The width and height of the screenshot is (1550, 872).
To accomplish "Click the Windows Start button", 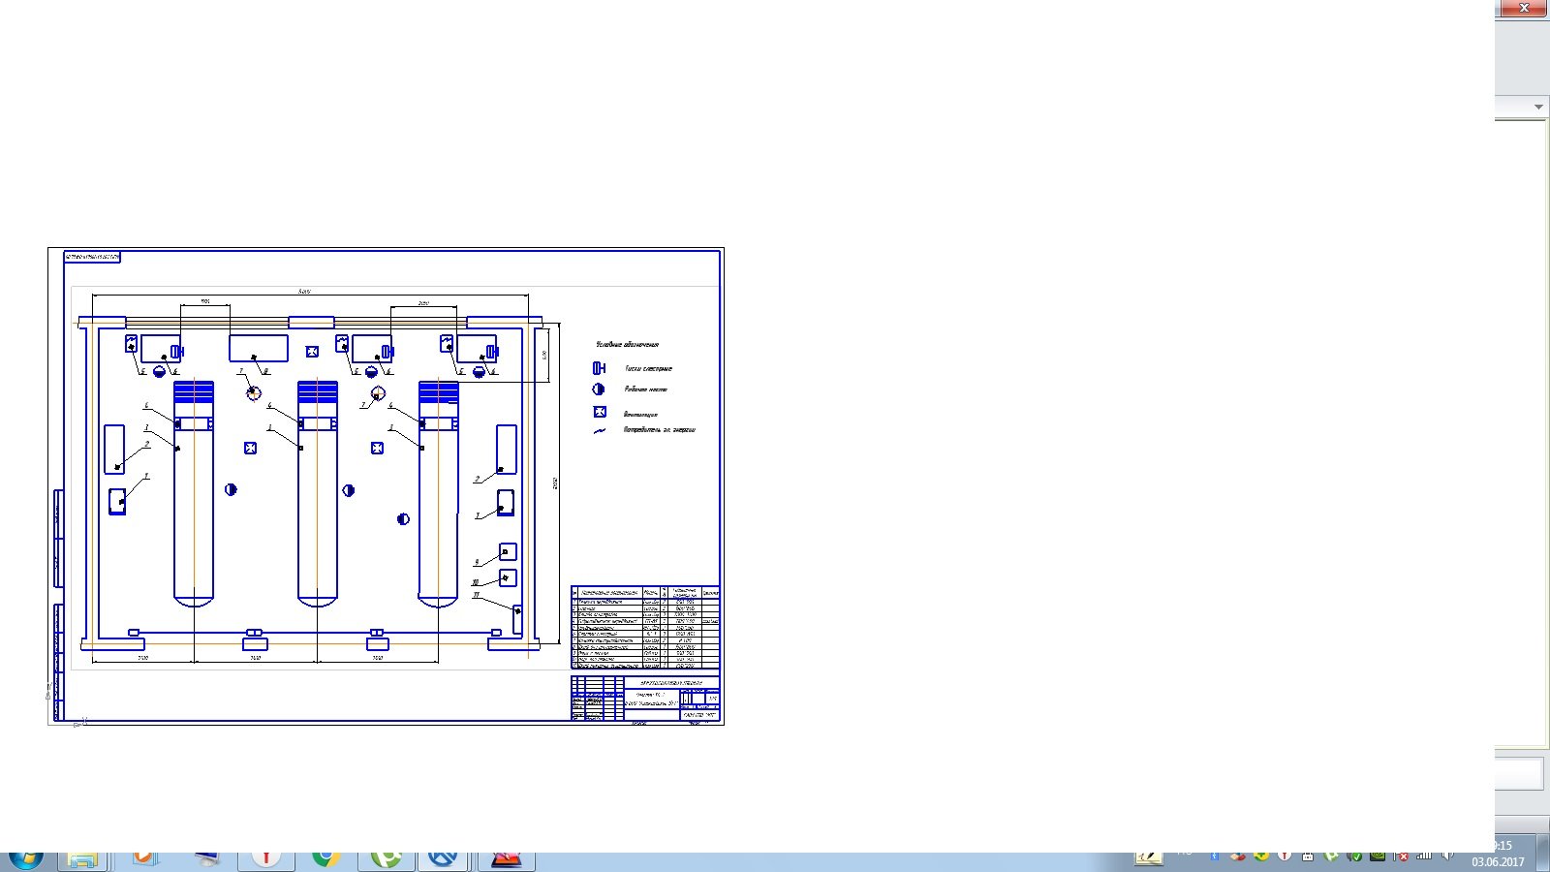I will tap(26, 859).
